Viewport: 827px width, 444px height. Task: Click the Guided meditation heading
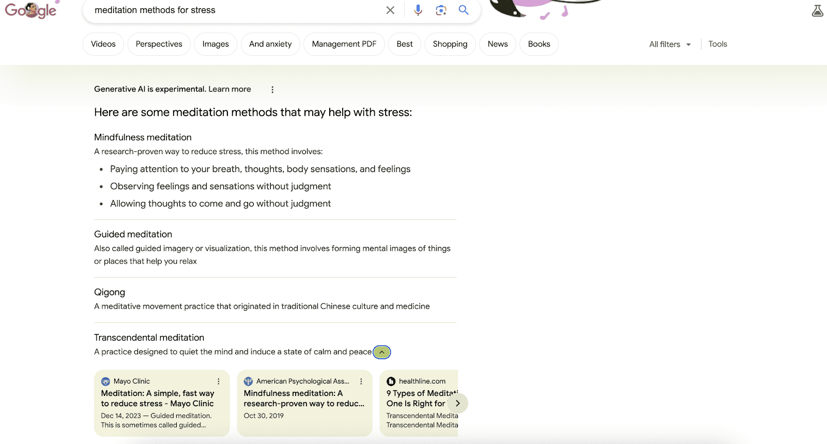coord(133,235)
